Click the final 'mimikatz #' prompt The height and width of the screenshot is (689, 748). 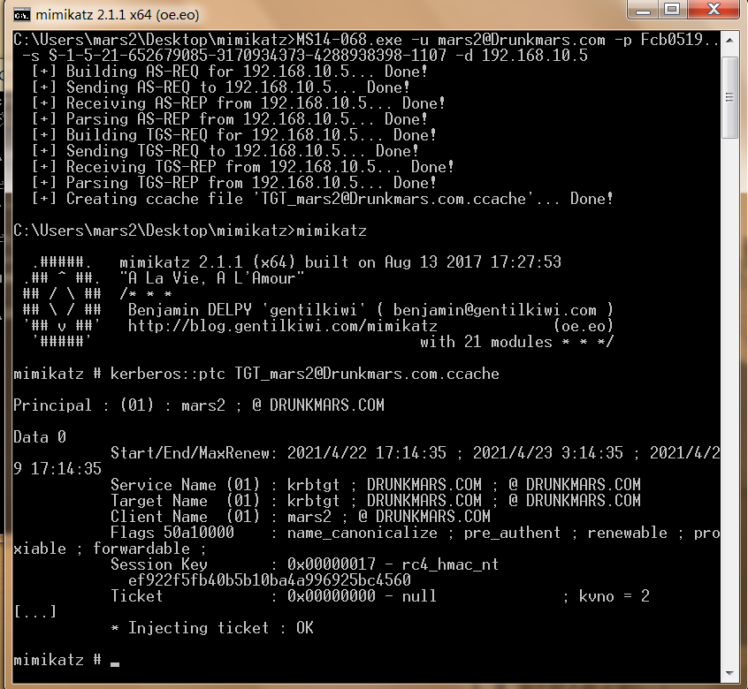[x=57, y=660]
